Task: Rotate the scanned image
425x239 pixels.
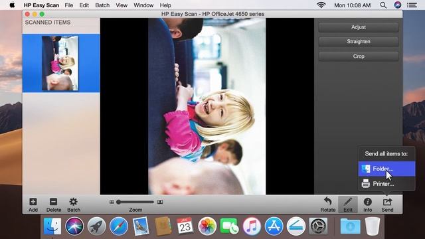Action: 327,201
